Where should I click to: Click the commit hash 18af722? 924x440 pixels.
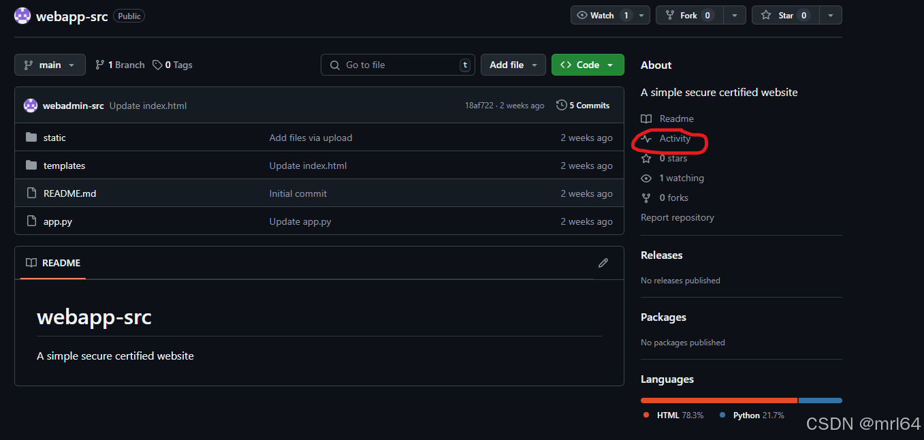(479, 106)
